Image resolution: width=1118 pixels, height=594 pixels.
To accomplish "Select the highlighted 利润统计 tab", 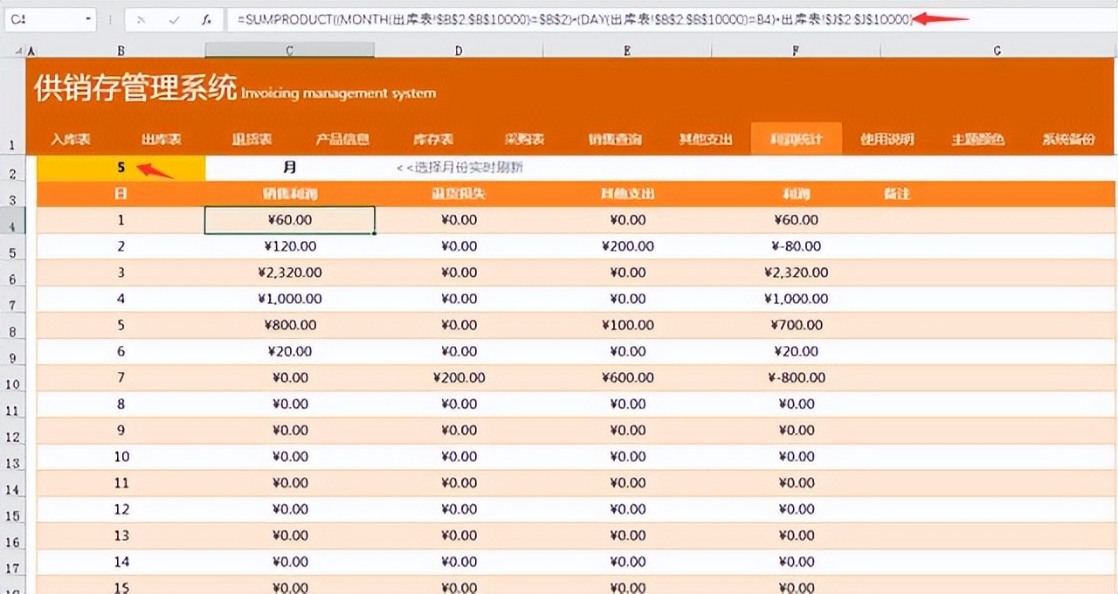I will [795, 138].
